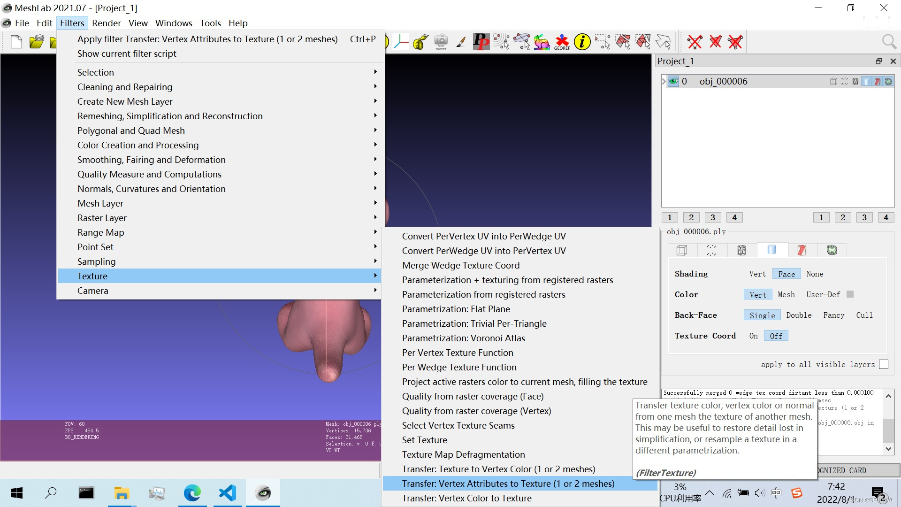
Task: Set Back-Face mode to Double
Action: tap(799, 315)
